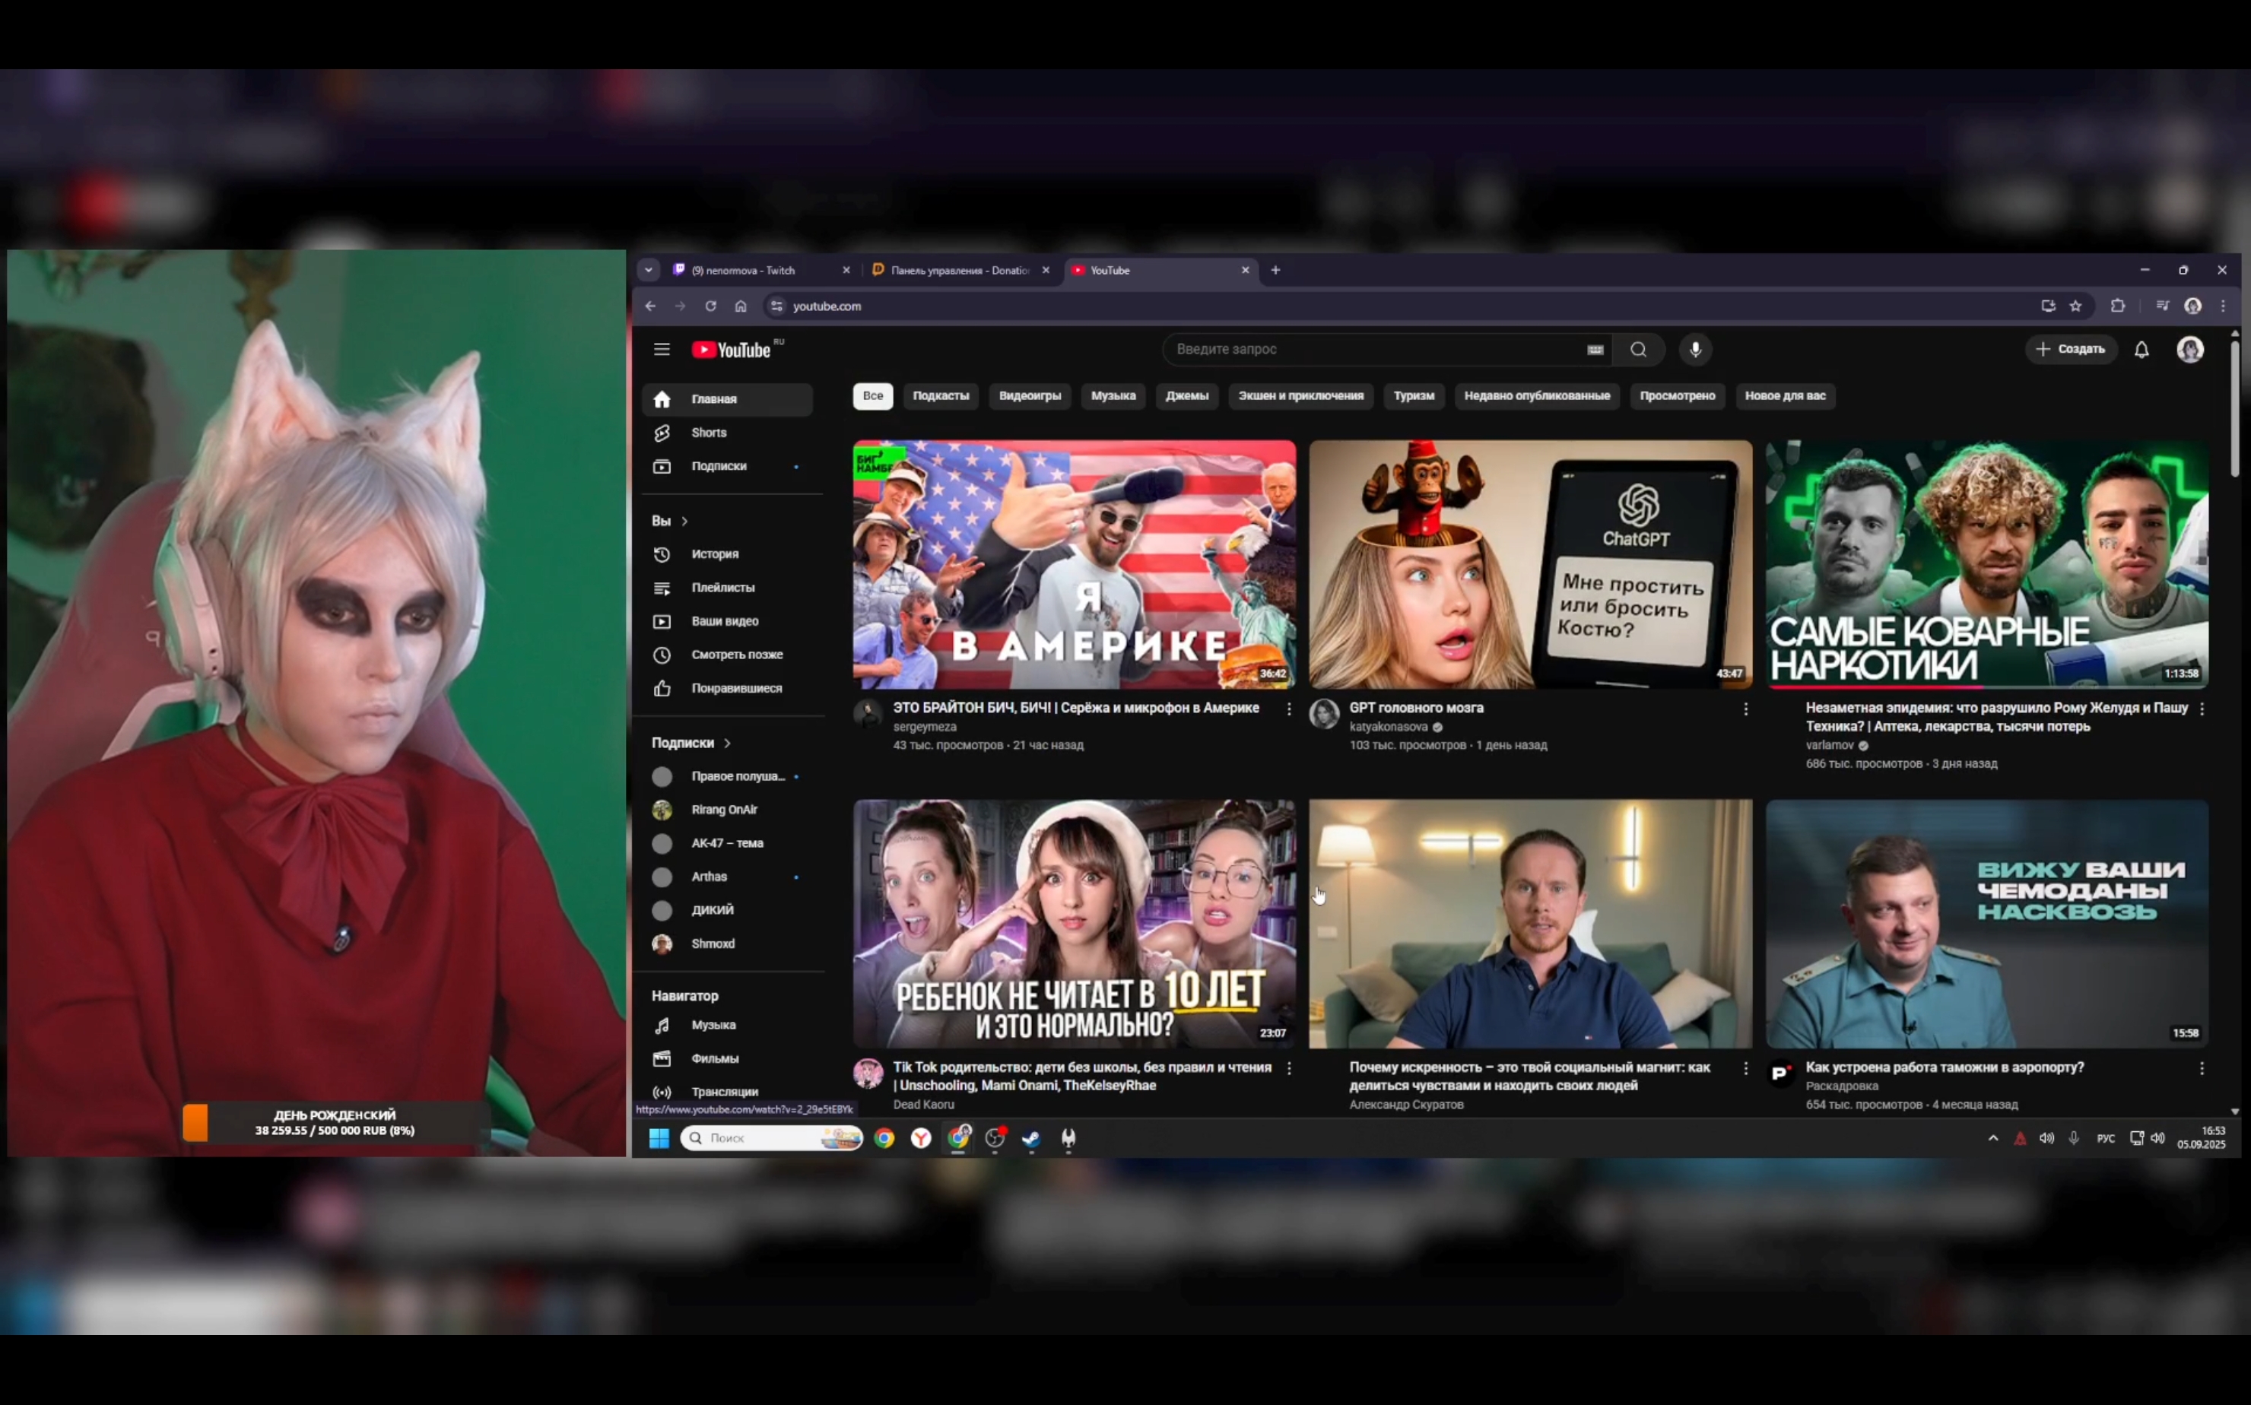2251x1405 pixels.
Task: Click the YouTube page vertical scrollbar
Action: (x=2234, y=409)
